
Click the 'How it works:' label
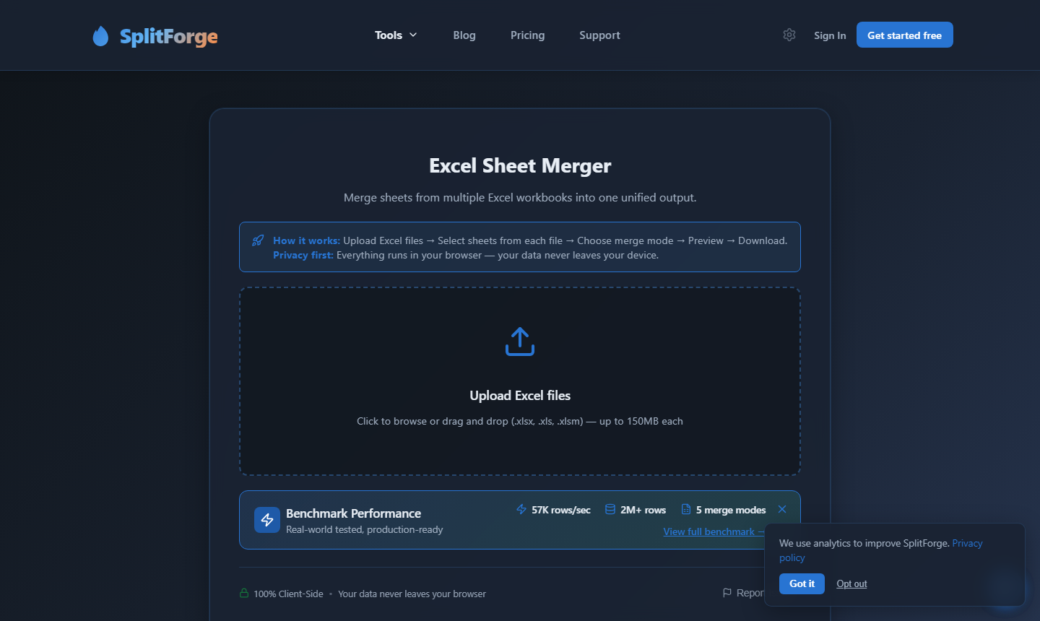(x=306, y=240)
